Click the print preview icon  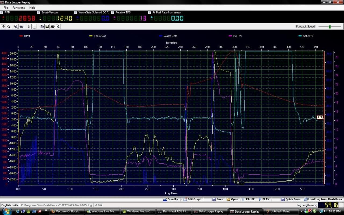(x=58, y=27)
